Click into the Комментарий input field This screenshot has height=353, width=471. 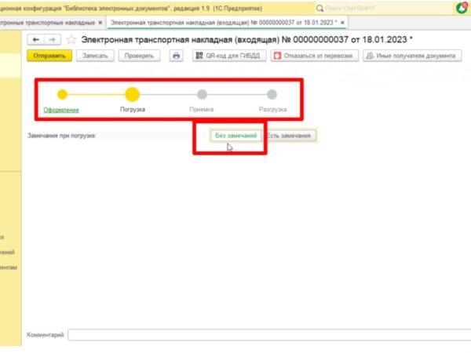269,335
